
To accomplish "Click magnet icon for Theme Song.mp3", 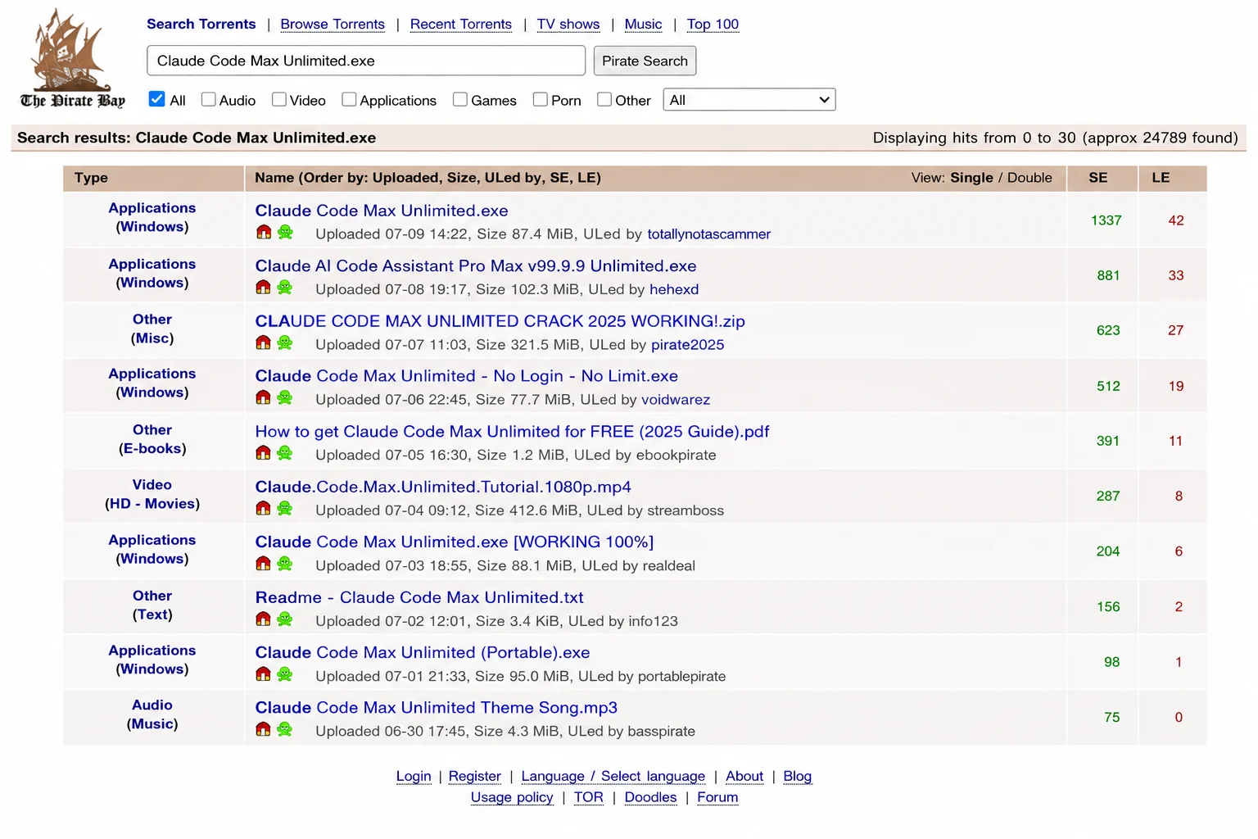I will [x=264, y=728].
